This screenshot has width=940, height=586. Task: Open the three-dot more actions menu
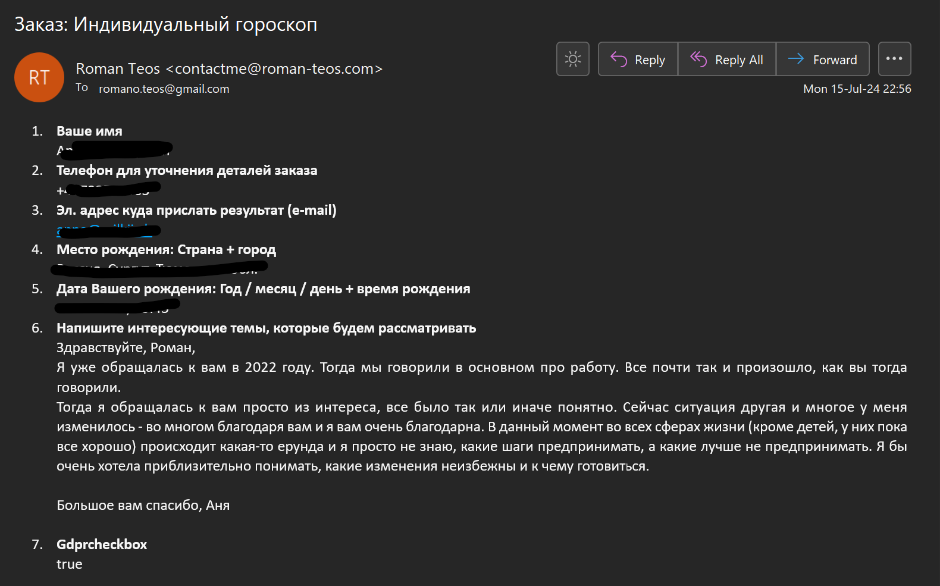(894, 59)
